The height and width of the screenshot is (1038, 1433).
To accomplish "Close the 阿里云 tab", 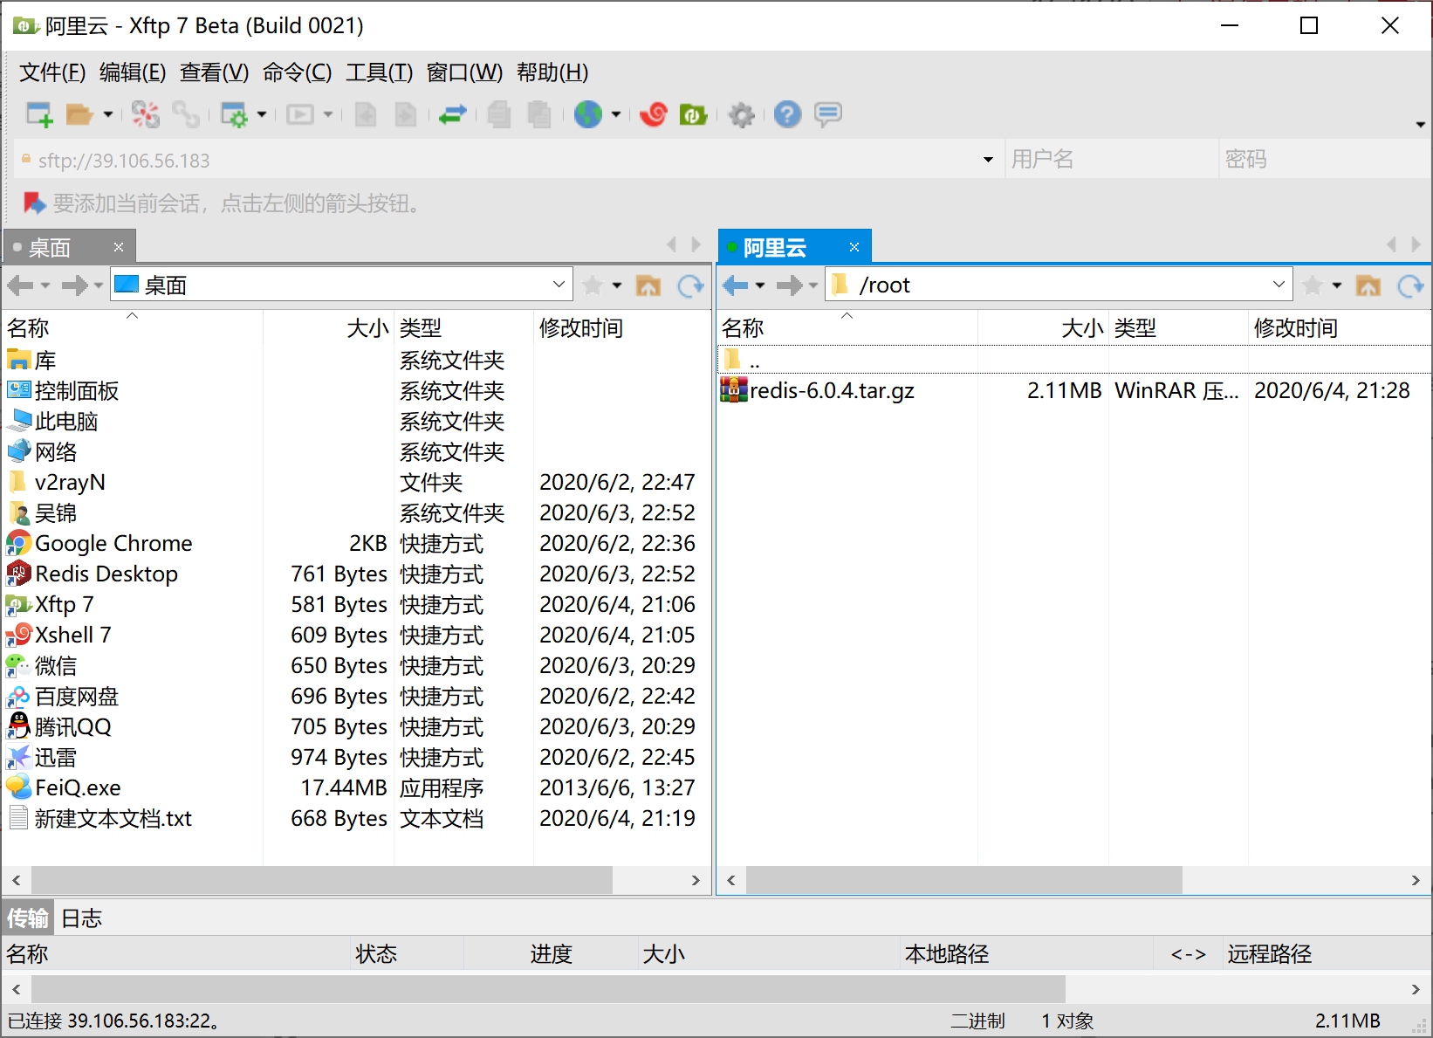I will 854,247.
